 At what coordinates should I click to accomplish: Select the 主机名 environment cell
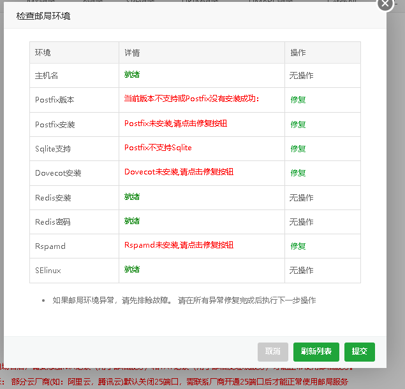coord(75,76)
